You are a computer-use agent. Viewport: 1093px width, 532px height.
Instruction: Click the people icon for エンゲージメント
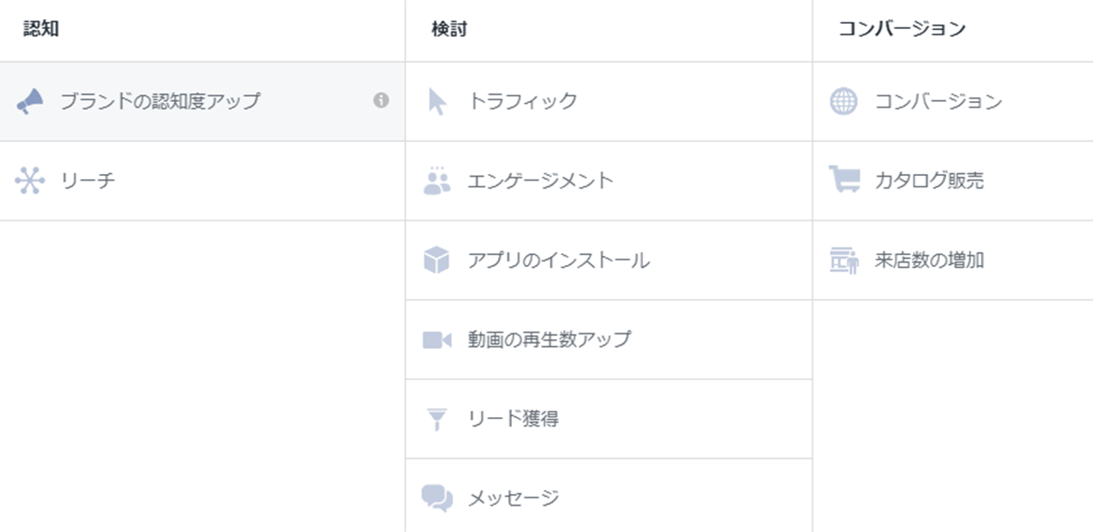[437, 180]
